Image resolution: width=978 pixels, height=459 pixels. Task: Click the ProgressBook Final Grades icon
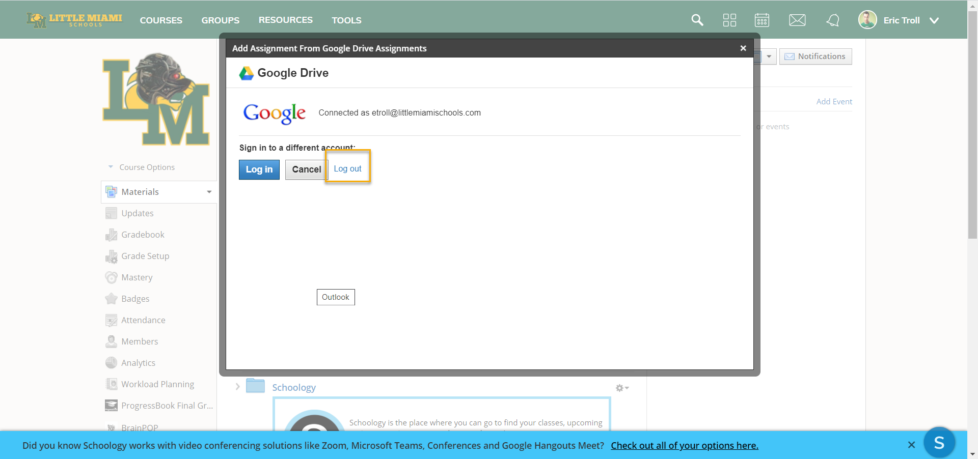111,406
